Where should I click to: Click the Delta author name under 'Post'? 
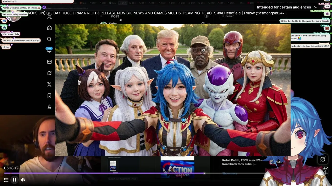[113, 24]
